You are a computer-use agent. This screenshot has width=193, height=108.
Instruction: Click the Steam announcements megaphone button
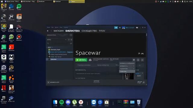click(116, 28)
